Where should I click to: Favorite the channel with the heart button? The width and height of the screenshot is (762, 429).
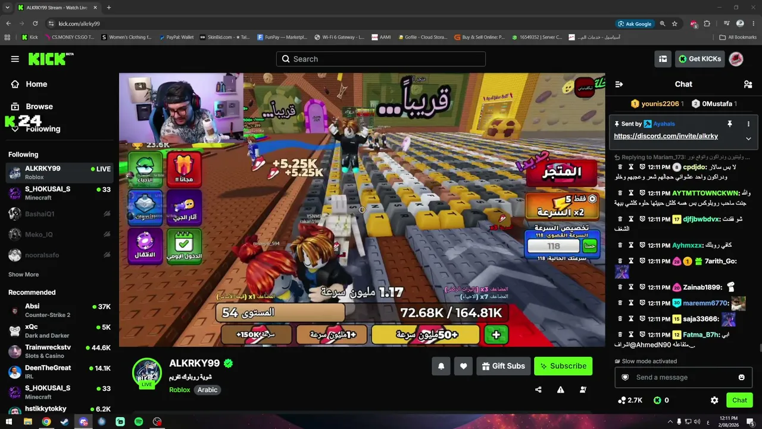463,366
